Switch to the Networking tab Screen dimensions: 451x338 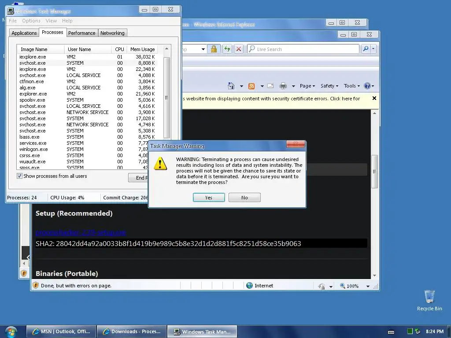pos(112,33)
